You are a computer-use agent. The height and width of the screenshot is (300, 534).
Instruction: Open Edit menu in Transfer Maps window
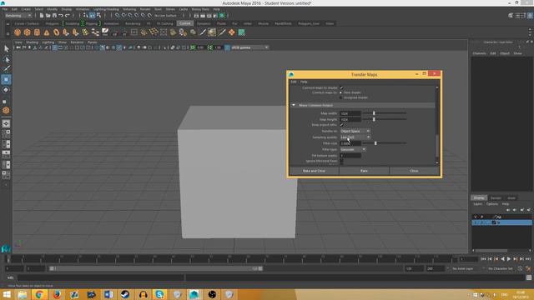point(294,82)
